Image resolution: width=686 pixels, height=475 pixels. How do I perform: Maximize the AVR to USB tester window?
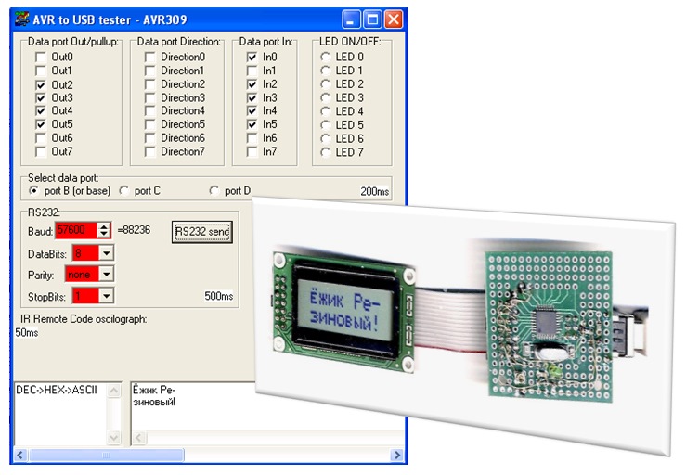[372, 19]
